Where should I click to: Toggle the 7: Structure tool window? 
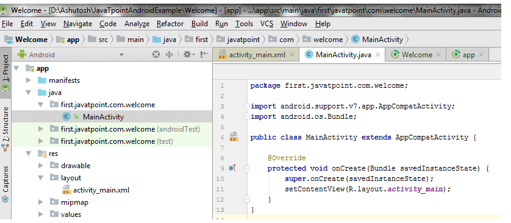(5, 129)
